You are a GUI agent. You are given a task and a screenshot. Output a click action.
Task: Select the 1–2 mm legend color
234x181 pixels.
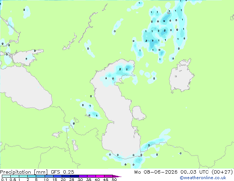click(x=23, y=176)
